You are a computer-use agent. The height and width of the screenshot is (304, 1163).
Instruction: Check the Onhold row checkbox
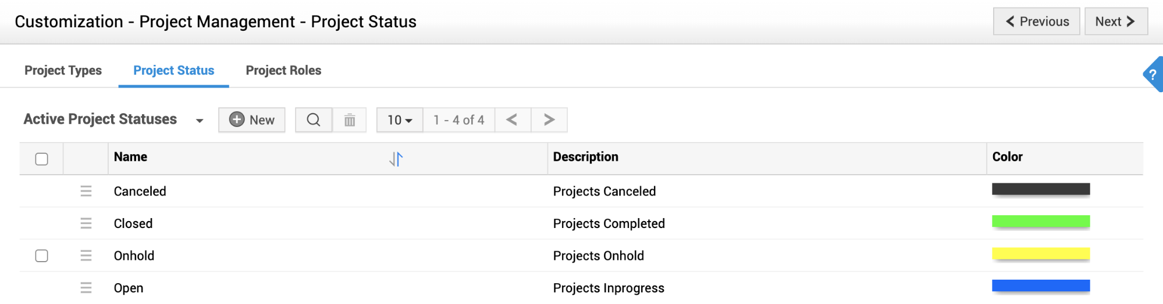[x=42, y=256]
